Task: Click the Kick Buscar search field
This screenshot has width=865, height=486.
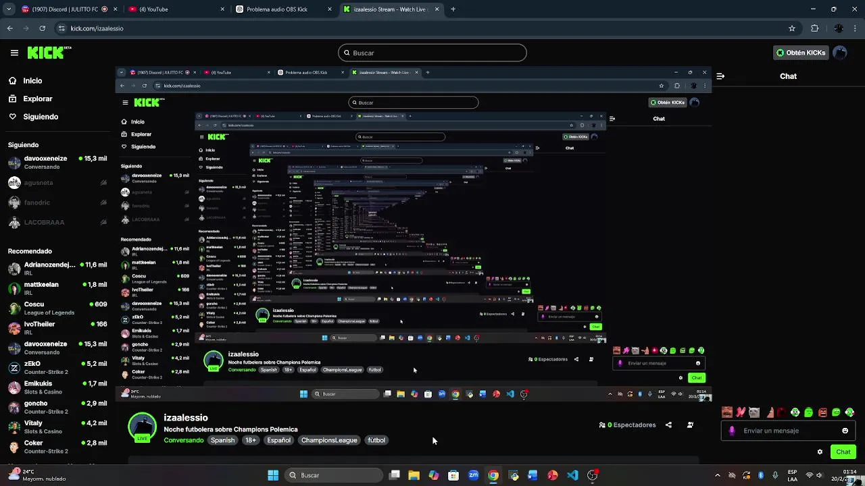Action: [432, 53]
